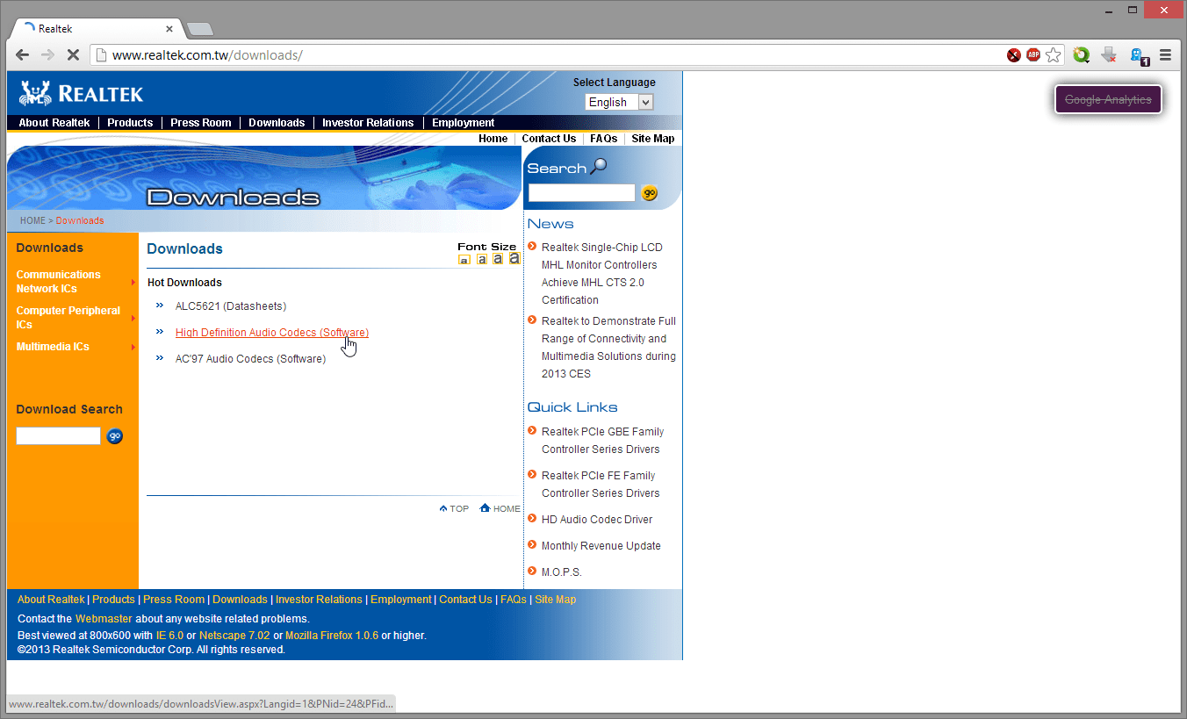This screenshot has height=719, width=1187.
Task: Jump to page TOP via arrow link
Action: (x=454, y=509)
